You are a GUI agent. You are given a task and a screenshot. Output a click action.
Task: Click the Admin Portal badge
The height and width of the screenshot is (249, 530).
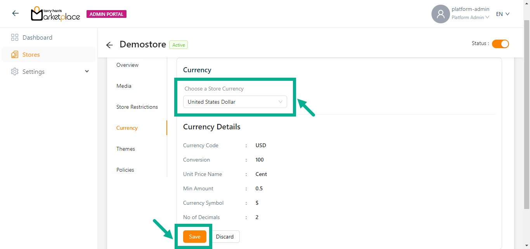106,14
